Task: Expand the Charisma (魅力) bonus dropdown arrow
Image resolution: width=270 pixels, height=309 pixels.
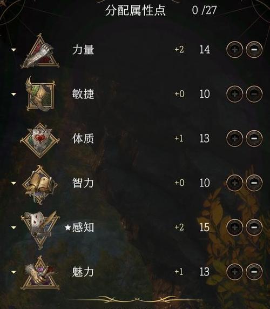Action: (x=13, y=272)
